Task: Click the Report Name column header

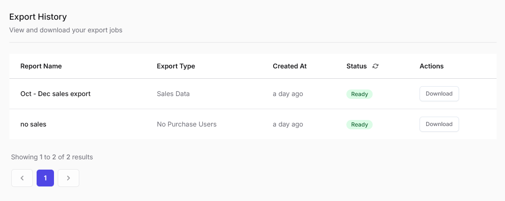Action: pyautogui.click(x=41, y=66)
